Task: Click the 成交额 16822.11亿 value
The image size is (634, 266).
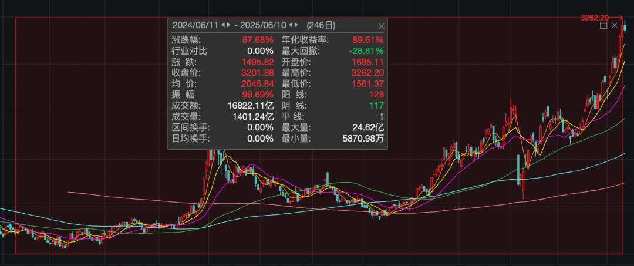Action: (251, 106)
